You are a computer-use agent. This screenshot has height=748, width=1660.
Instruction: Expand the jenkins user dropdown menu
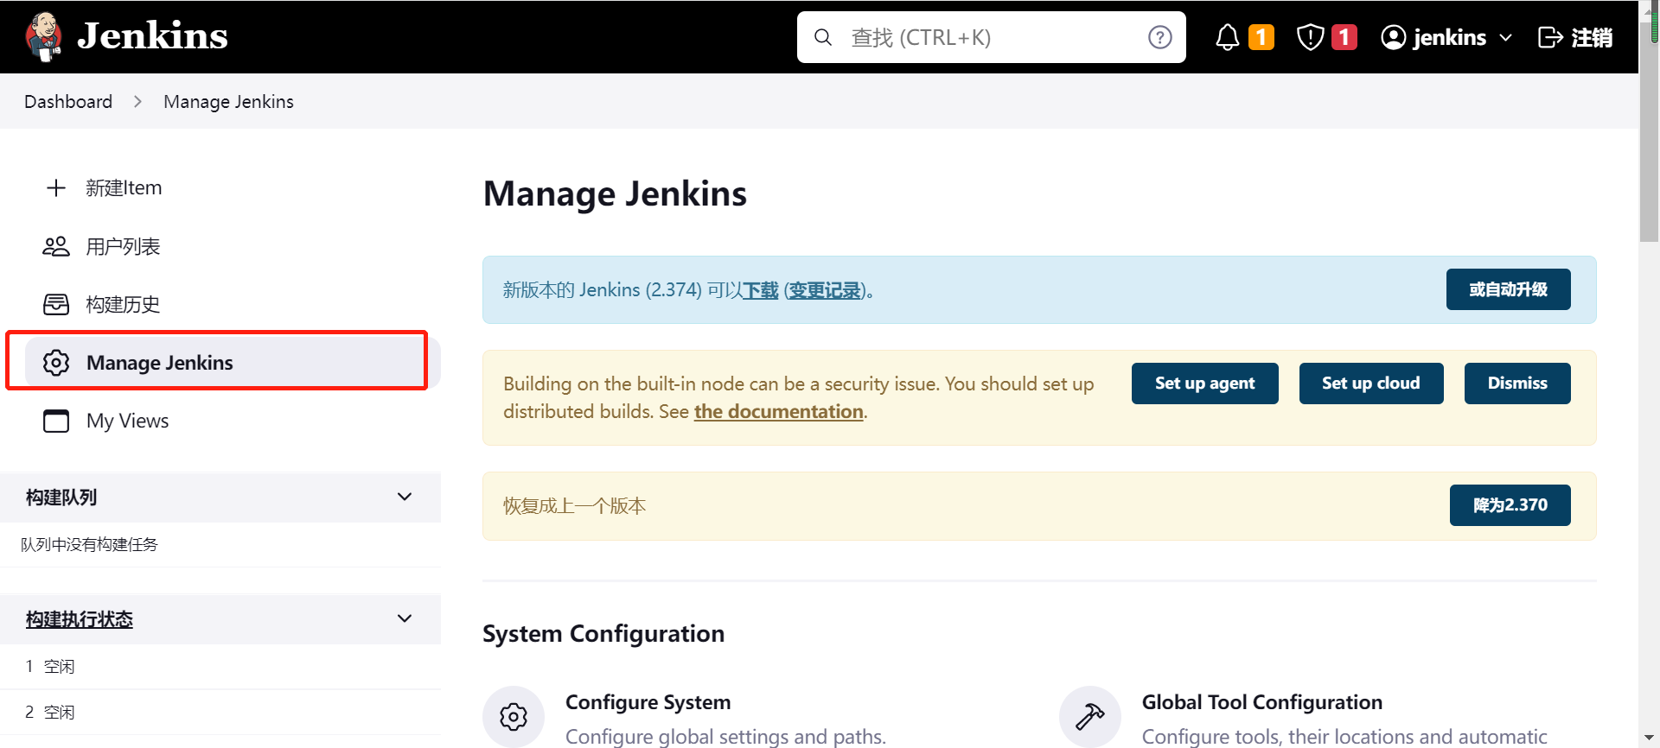point(1505,38)
